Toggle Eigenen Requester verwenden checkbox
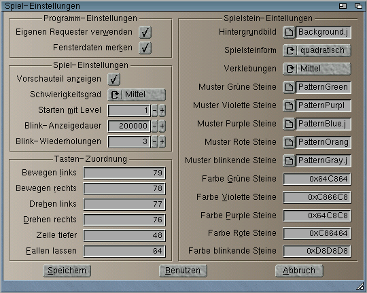 (x=145, y=33)
